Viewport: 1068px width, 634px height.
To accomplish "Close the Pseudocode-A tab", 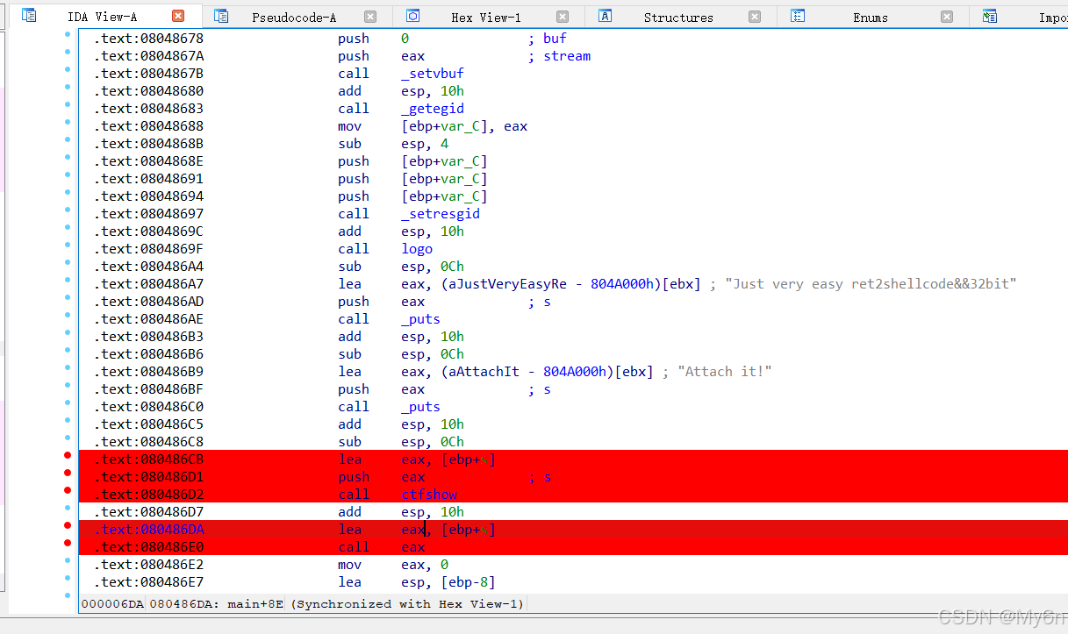I will pyautogui.click(x=370, y=16).
